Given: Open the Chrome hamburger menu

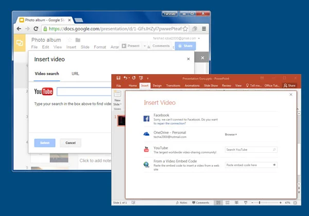Looking at the screenshot, I should [x=204, y=29].
